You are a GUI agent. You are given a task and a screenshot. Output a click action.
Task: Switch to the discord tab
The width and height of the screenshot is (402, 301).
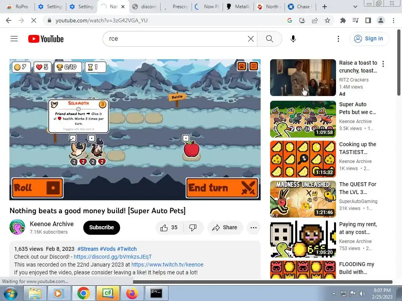click(145, 7)
